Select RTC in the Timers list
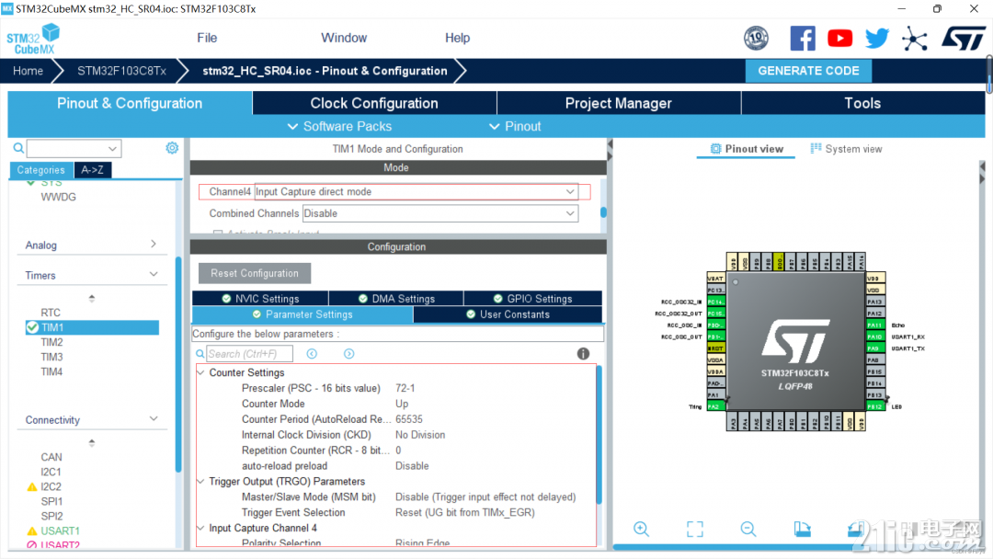The width and height of the screenshot is (993, 559). pyautogui.click(x=51, y=313)
